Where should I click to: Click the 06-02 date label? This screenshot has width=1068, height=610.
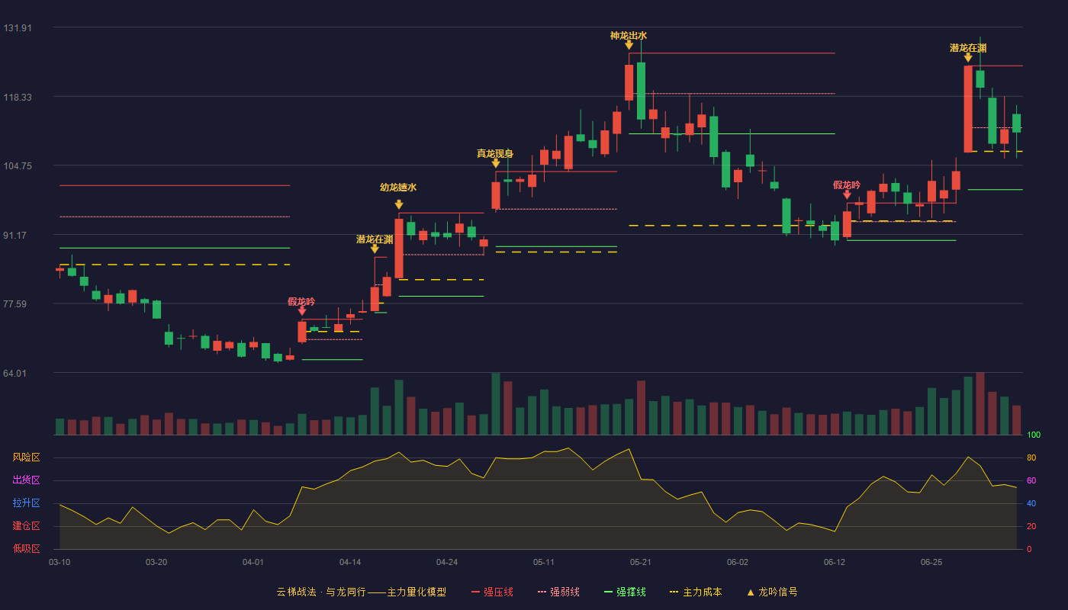(738, 562)
